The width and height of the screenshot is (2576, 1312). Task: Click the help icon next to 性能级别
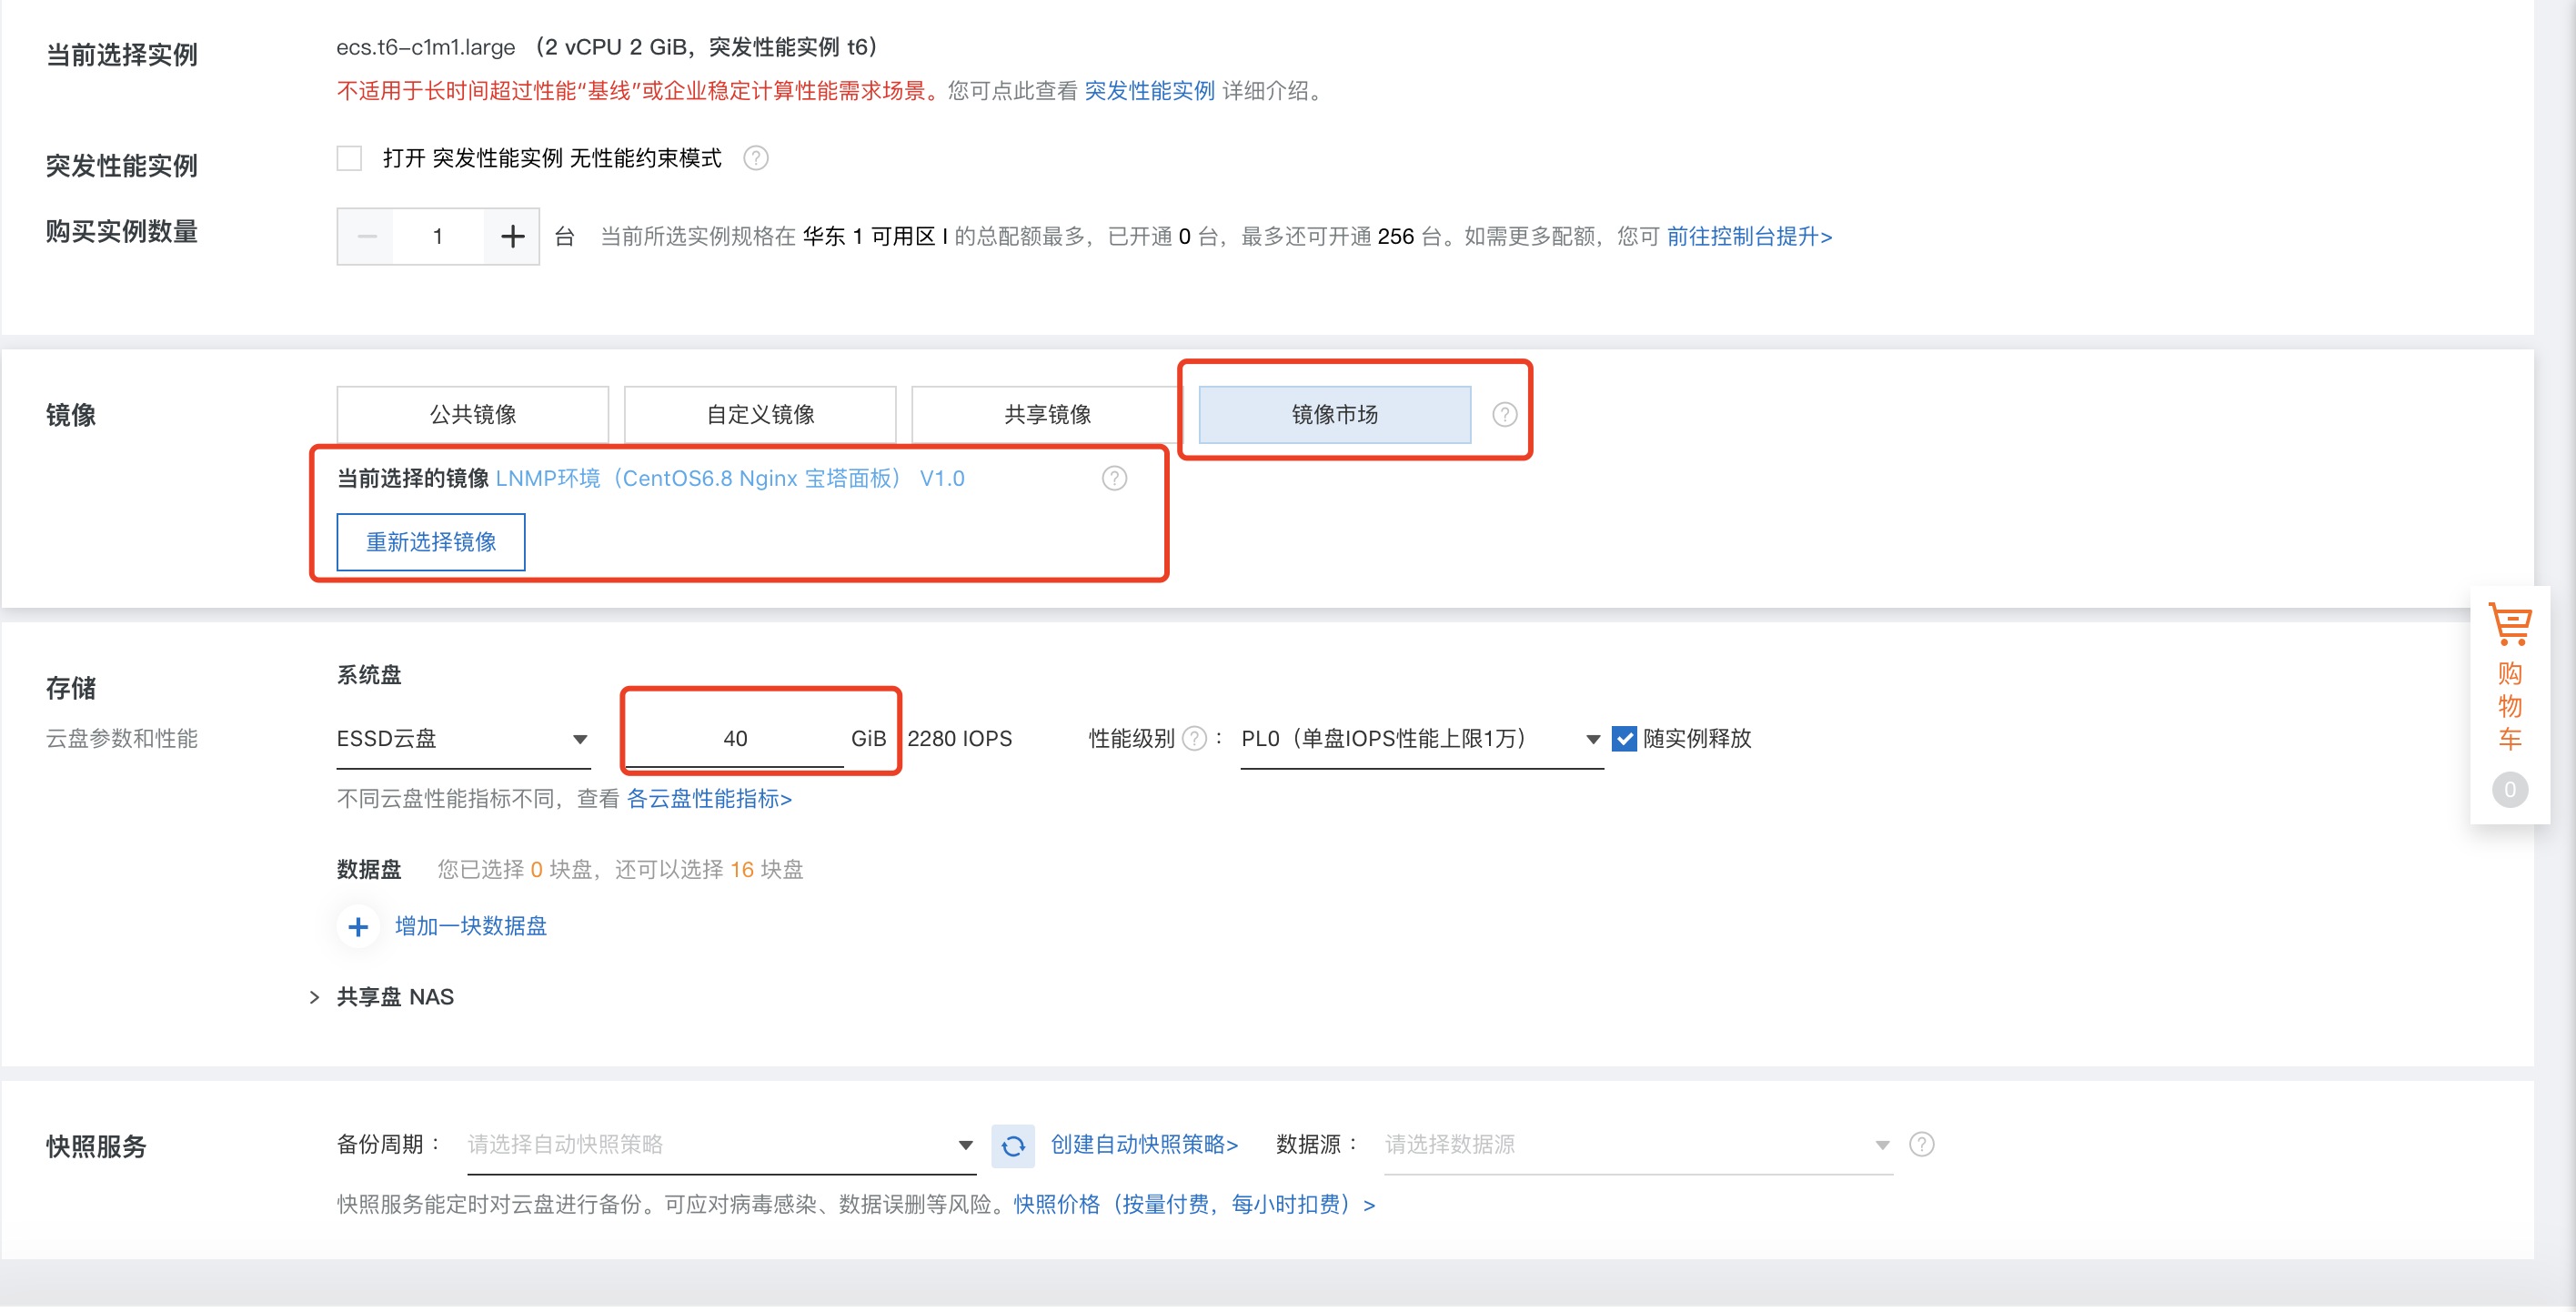[1194, 738]
